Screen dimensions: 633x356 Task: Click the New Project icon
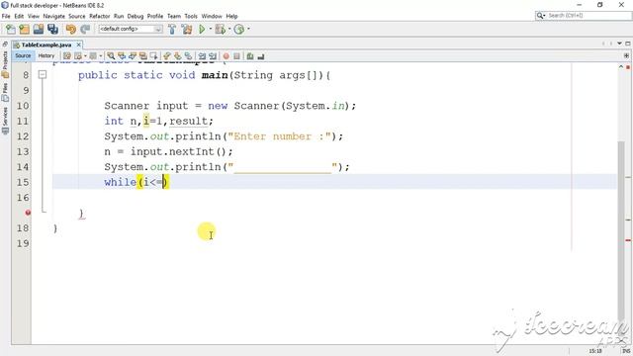click(24, 29)
